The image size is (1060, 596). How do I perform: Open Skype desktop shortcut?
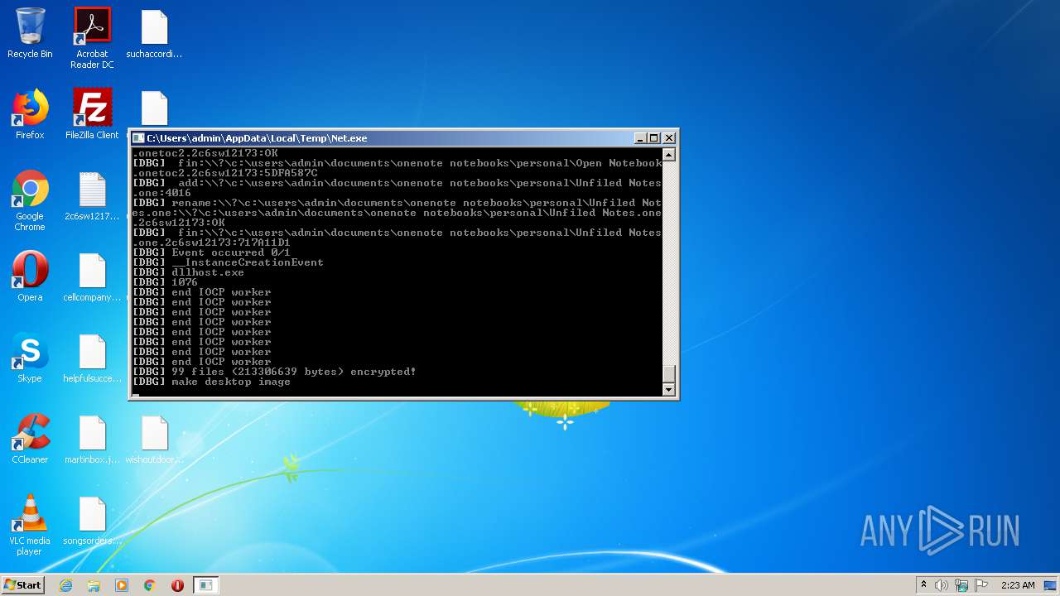click(x=30, y=358)
